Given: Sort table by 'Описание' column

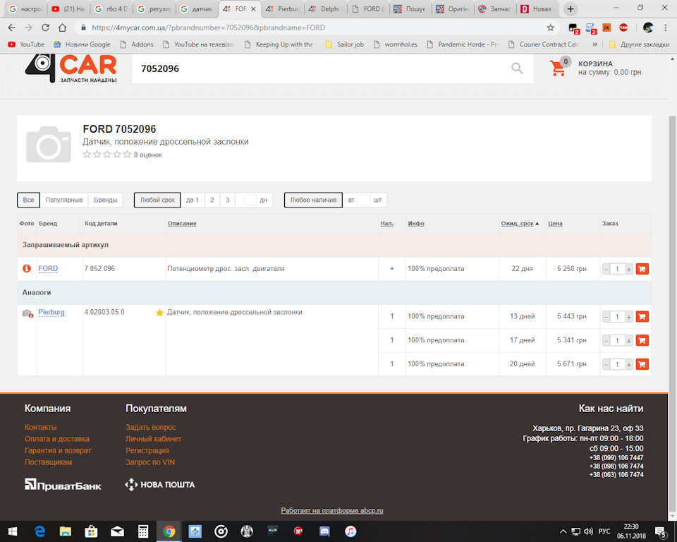Looking at the screenshot, I should [182, 224].
